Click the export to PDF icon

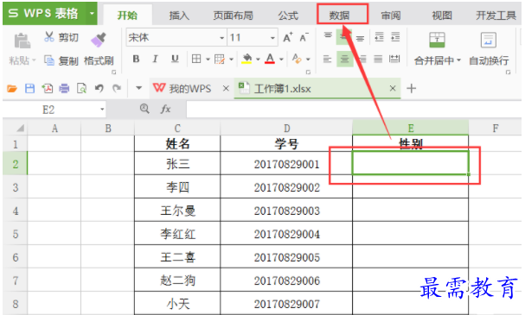click(x=48, y=89)
